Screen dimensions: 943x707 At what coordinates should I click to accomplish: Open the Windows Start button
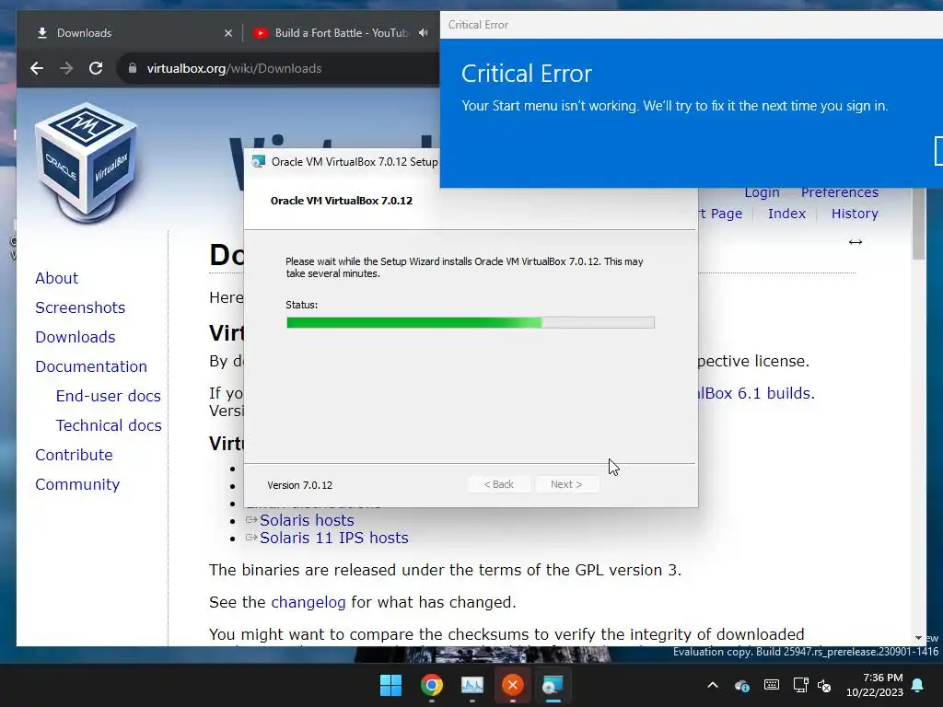tap(390, 685)
